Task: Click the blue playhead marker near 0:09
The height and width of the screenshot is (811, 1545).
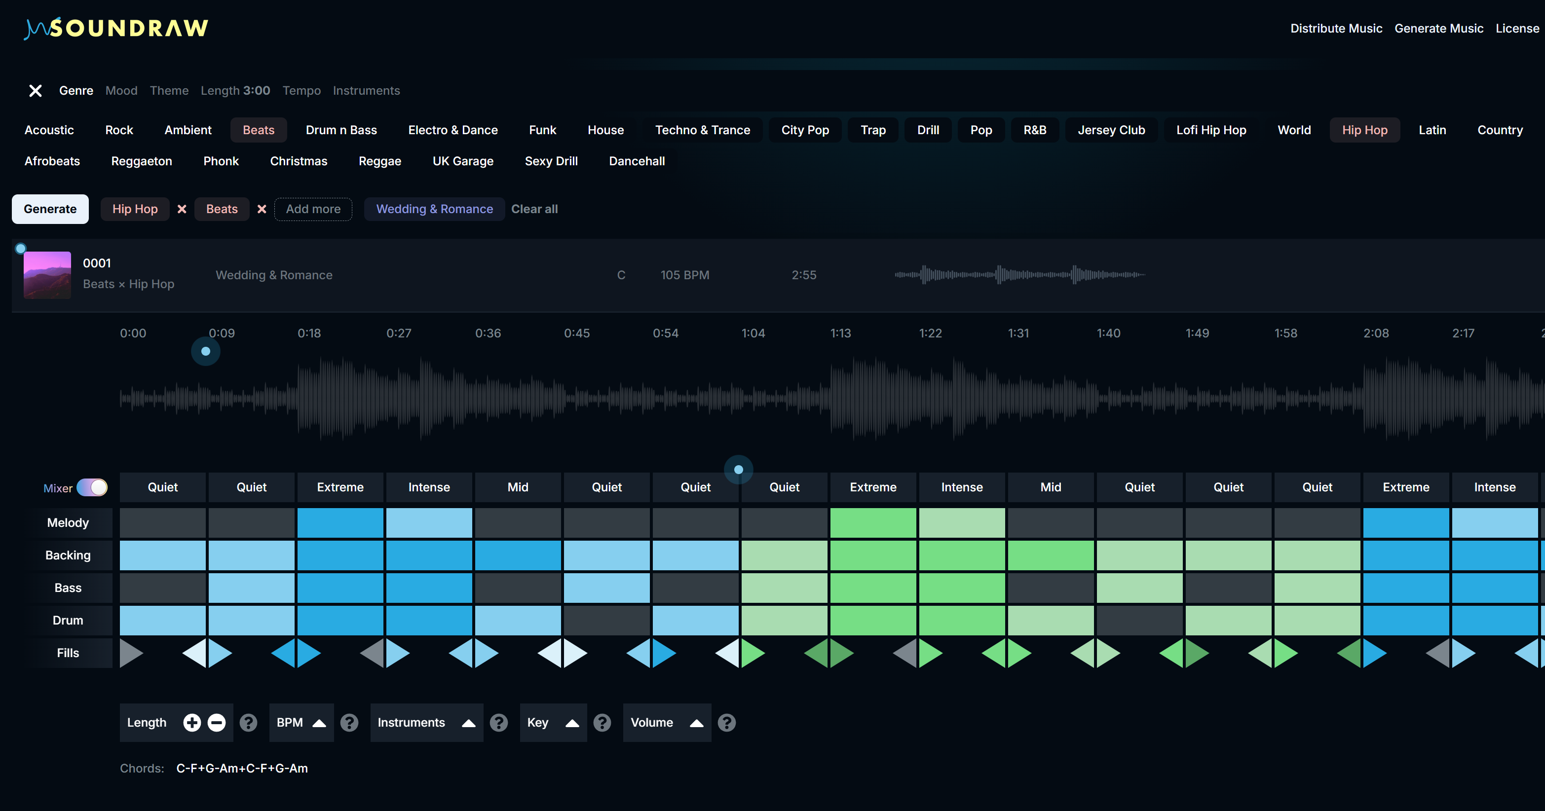Action: (206, 351)
